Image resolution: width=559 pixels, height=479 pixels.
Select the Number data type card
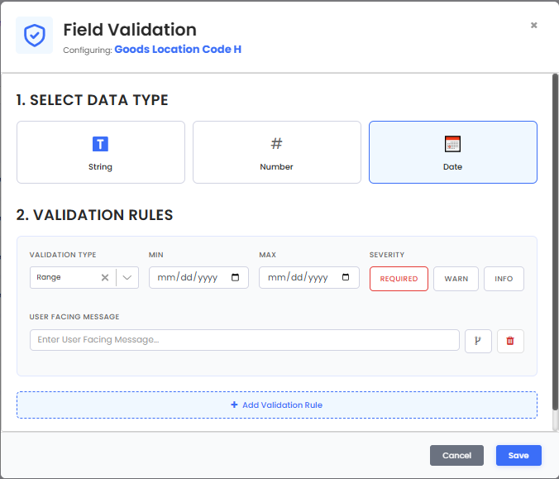277,152
